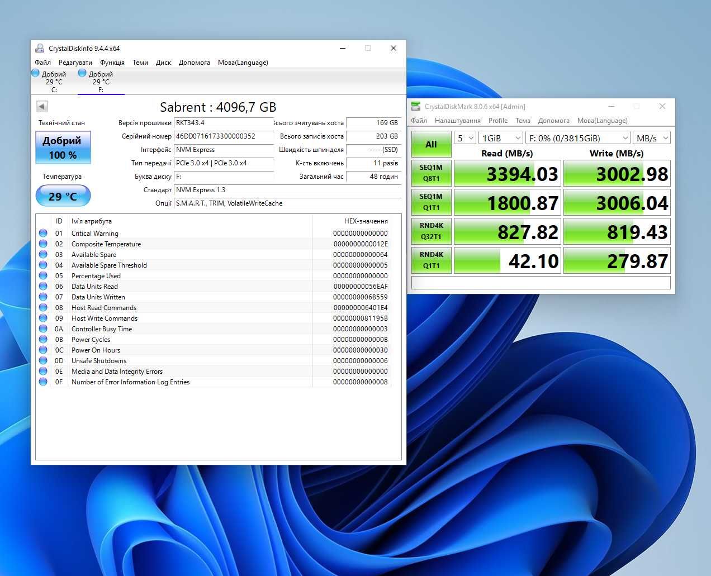Click the previous disk arrow icon

(x=42, y=106)
